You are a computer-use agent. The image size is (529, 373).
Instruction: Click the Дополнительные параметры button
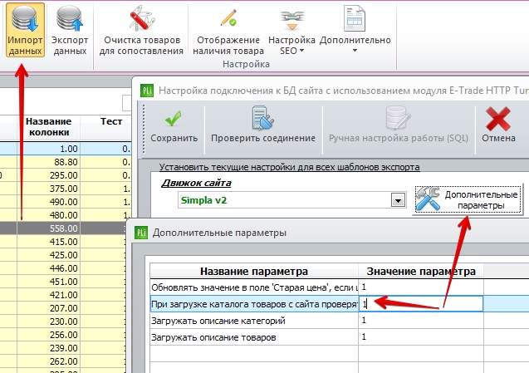pos(468,200)
